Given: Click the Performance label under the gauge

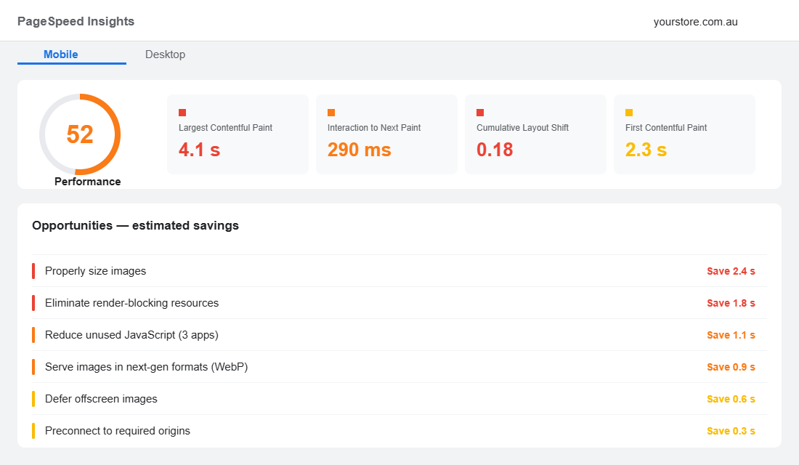Looking at the screenshot, I should point(88,182).
